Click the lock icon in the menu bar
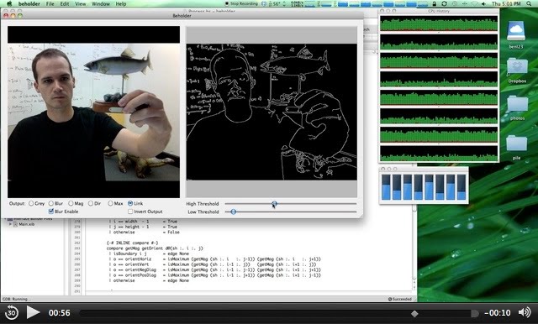Screen dimensions: 538x324 434,3
